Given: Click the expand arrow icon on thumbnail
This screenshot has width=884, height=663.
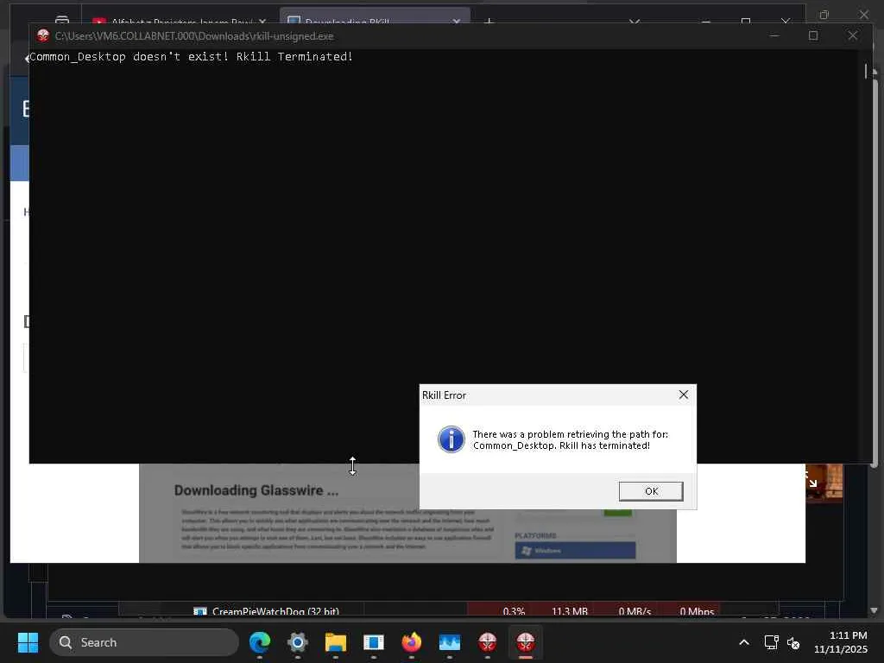Looking at the screenshot, I should (x=812, y=483).
